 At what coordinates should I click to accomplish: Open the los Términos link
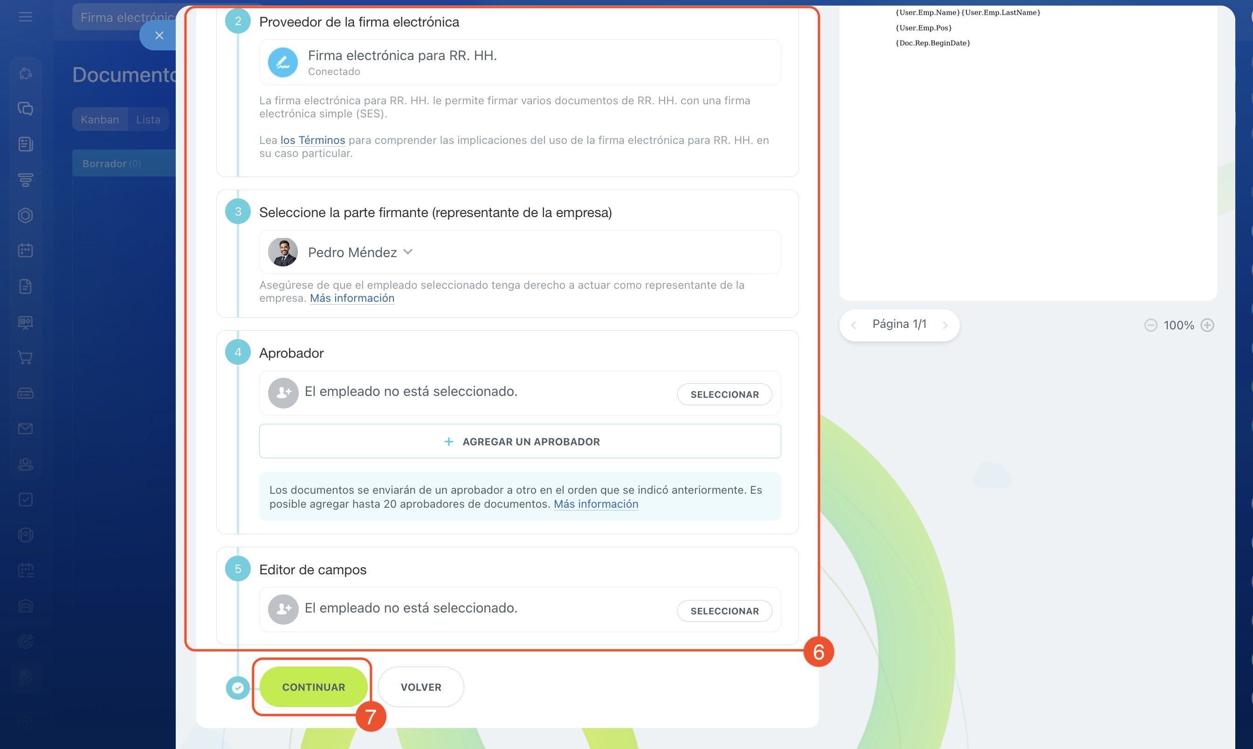point(313,140)
